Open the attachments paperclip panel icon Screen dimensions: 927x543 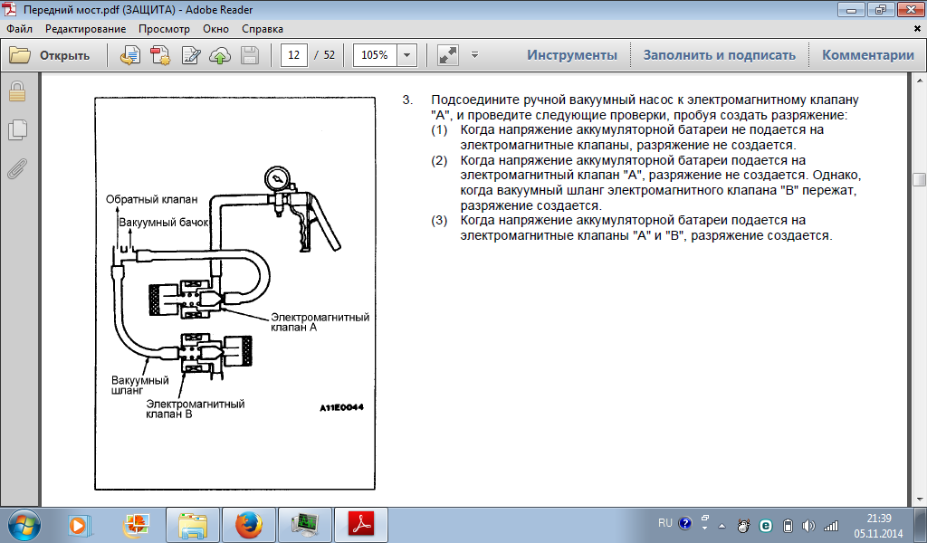pyautogui.click(x=17, y=168)
